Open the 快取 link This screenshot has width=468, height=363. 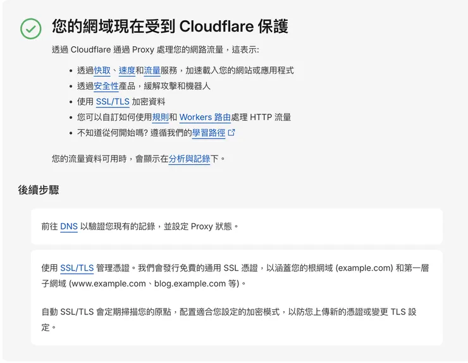pos(102,70)
